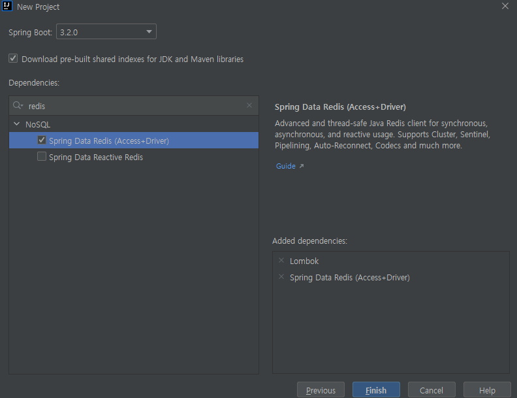Image resolution: width=517 pixels, height=398 pixels.
Task: Go back with the Previous button
Action: pos(321,390)
